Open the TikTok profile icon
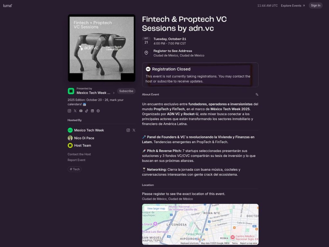 87,111
